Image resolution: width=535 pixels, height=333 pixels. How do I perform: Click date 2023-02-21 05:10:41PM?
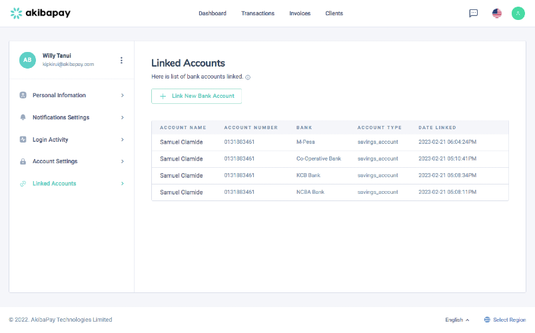click(x=447, y=159)
